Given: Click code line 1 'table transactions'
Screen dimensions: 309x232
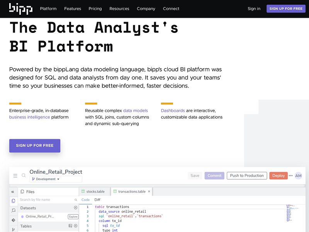Looking at the screenshot, I should [112, 207].
